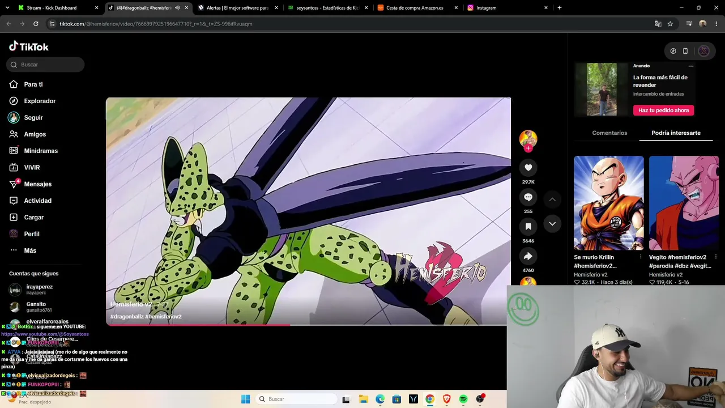Open the Chrome three-dot menu
The width and height of the screenshot is (725, 408).
tap(716, 24)
